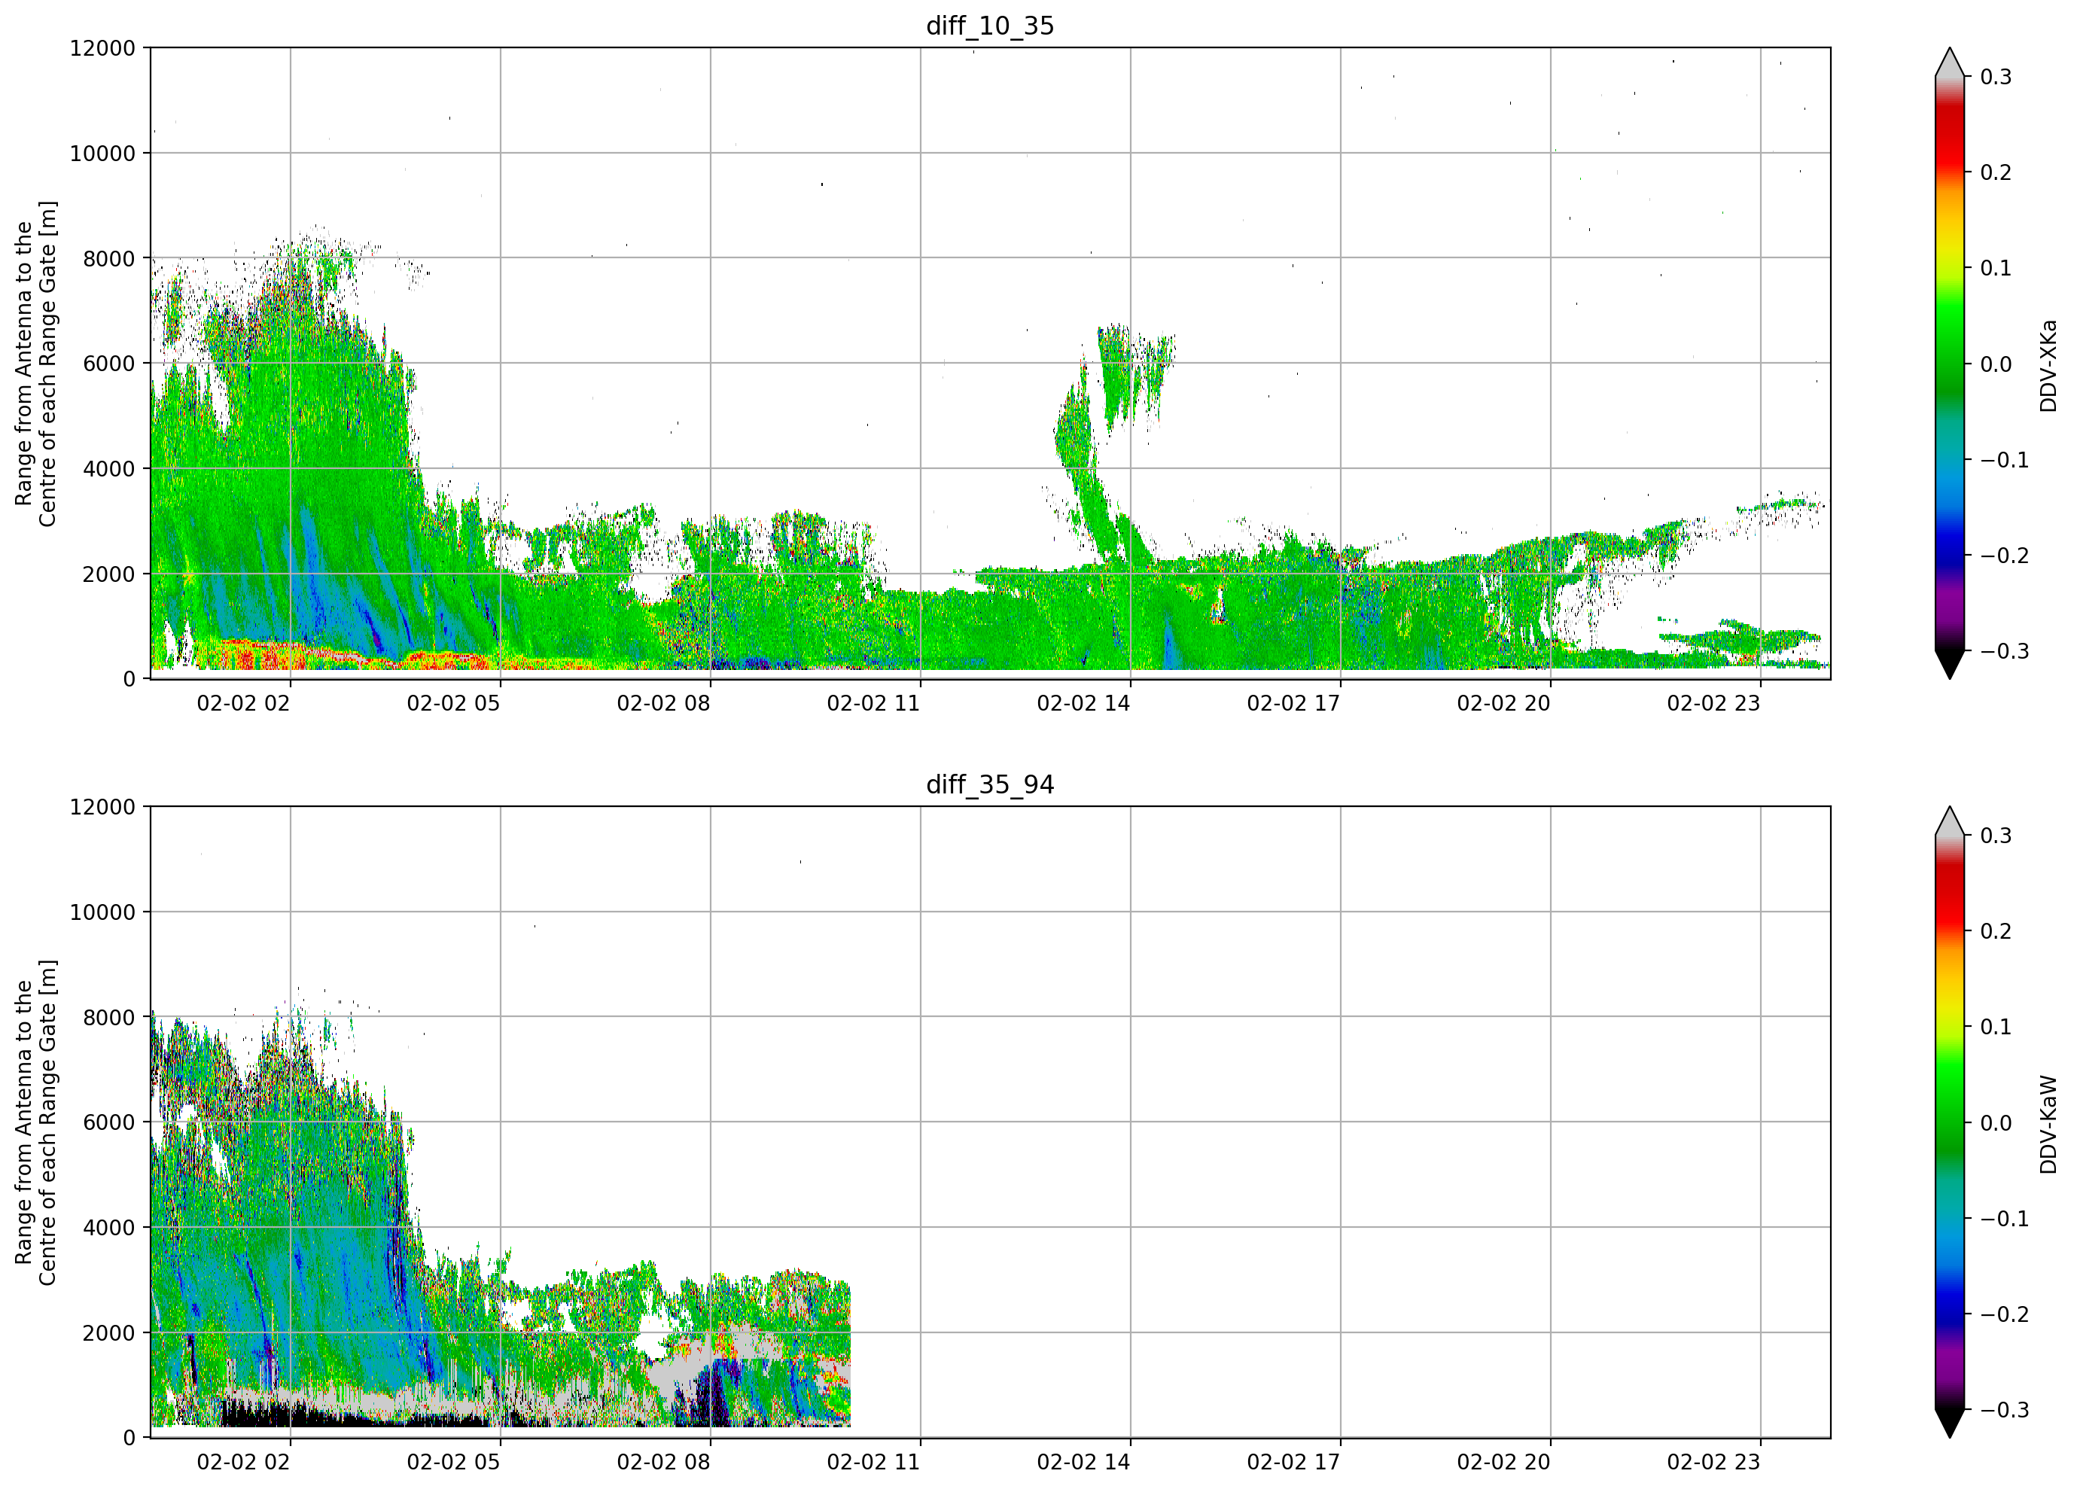Select the 02-02 05 time label under diff_35_94
The height and width of the screenshot is (1489, 2074).
pyautogui.click(x=454, y=1462)
